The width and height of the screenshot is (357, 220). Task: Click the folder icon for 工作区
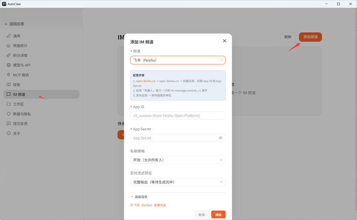click(9, 104)
